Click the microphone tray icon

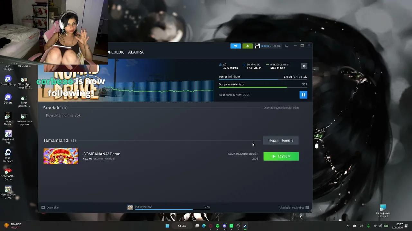coord(368,226)
